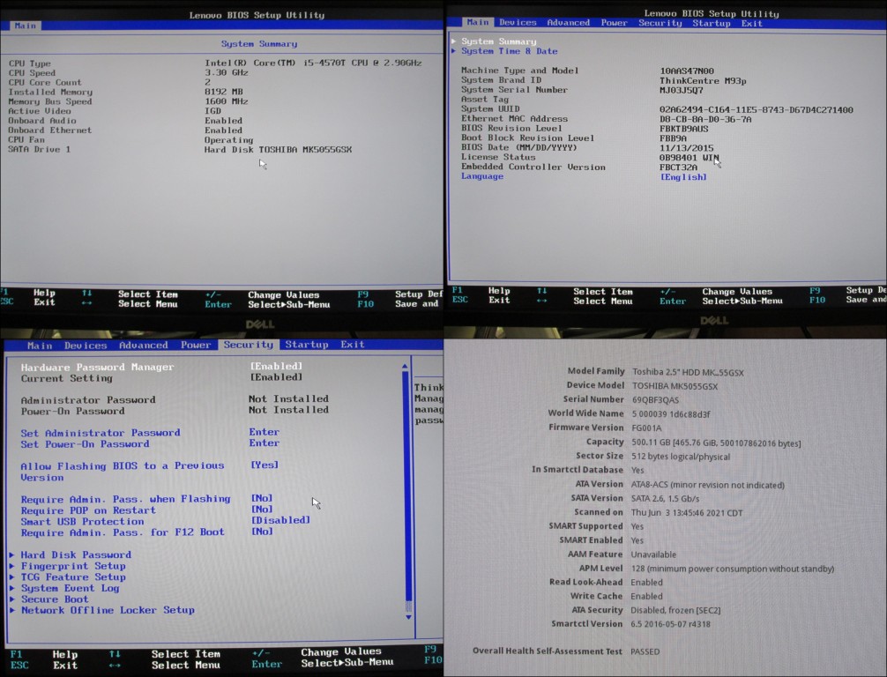Click scrollbar up arrow in Security screen

pyautogui.click(x=405, y=367)
